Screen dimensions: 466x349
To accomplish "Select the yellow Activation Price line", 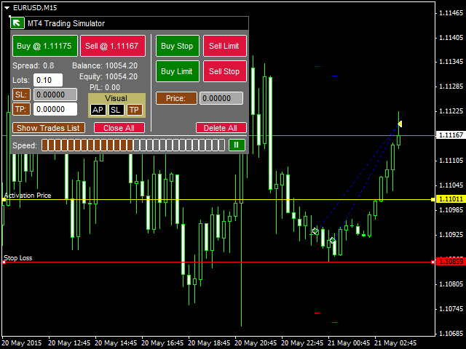I will [218, 200].
